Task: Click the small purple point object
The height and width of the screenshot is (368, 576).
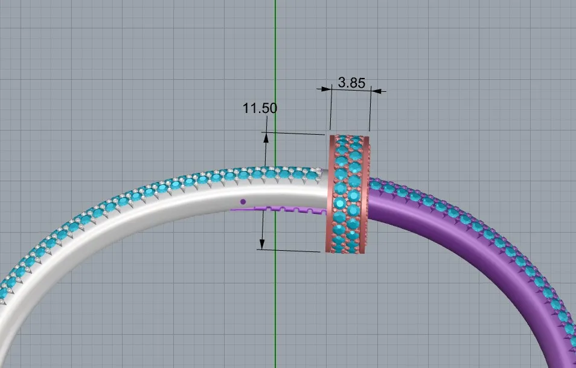Action: click(243, 201)
